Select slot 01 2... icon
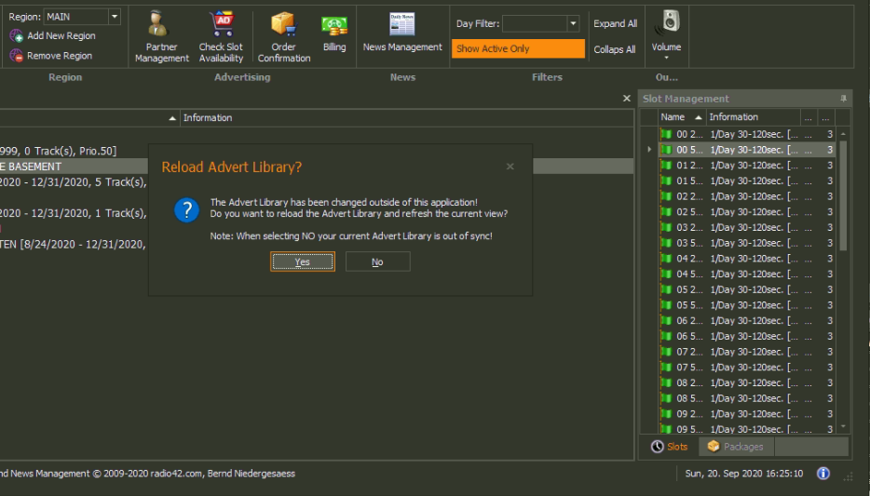 pyautogui.click(x=666, y=165)
